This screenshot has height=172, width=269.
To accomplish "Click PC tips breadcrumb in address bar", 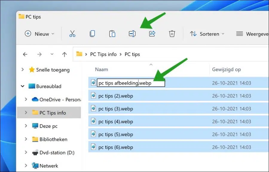I will pyautogui.click(x=132, y=55).
